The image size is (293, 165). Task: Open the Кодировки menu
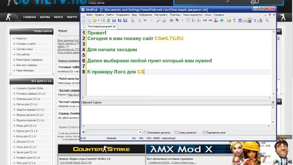point(123,15)
